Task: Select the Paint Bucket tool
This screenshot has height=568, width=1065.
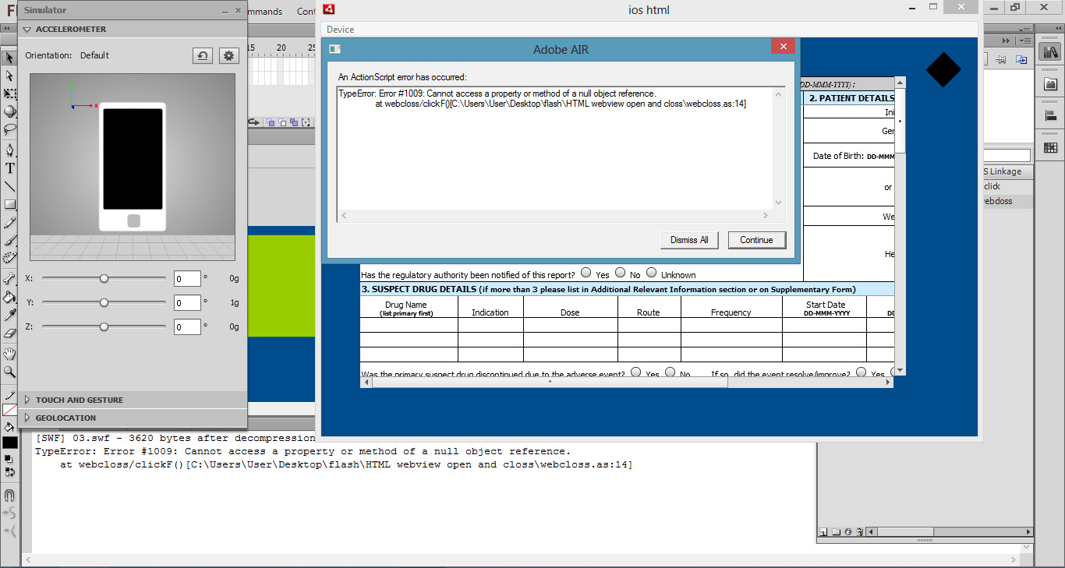Action: (9, 297)
